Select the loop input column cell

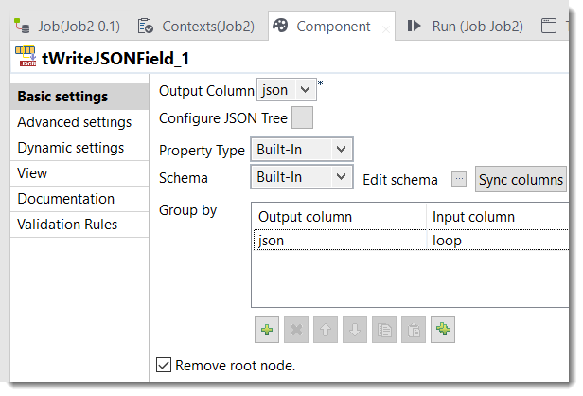pos(492,241)
